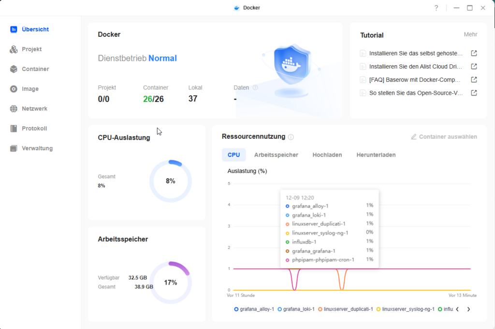The width and height of the screenshot is (495, 329).
Task: Click the CPU usage 8% donut gauge
Action: [171, 181]
